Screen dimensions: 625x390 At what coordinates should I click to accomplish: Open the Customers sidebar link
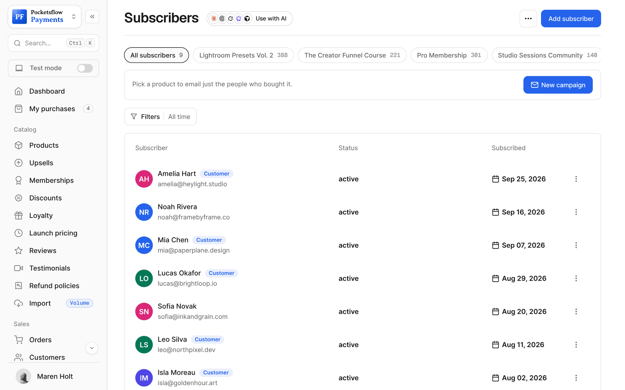coord(47,357)
